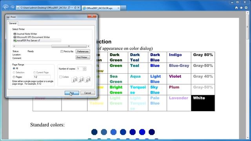This screenshot has height=141, width=251.
Task: Click the Find Printer button
Action: tap(83, 57)
